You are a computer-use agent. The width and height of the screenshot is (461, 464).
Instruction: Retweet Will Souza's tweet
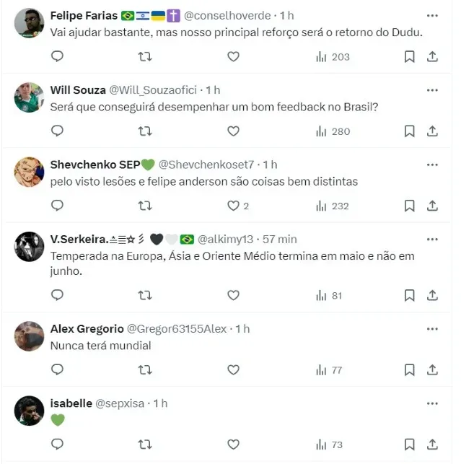[145, 131]
